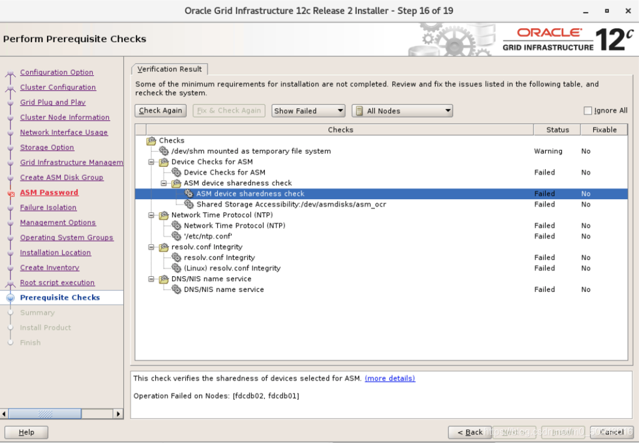This screenshot has height=443, width=639.
Task: Go to Create ASM Disk Group step
Action: (62, 178)
